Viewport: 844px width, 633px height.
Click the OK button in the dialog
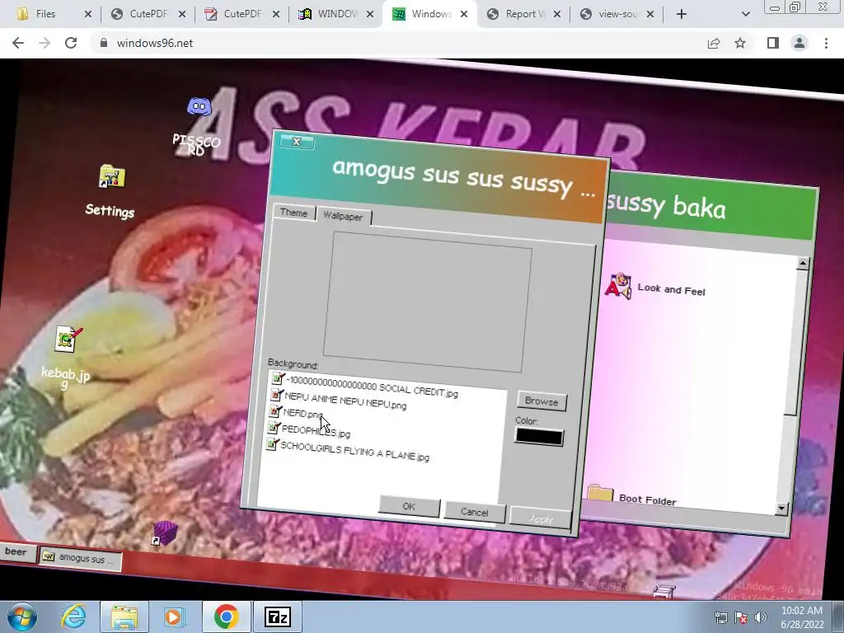[x=409, y=507]
